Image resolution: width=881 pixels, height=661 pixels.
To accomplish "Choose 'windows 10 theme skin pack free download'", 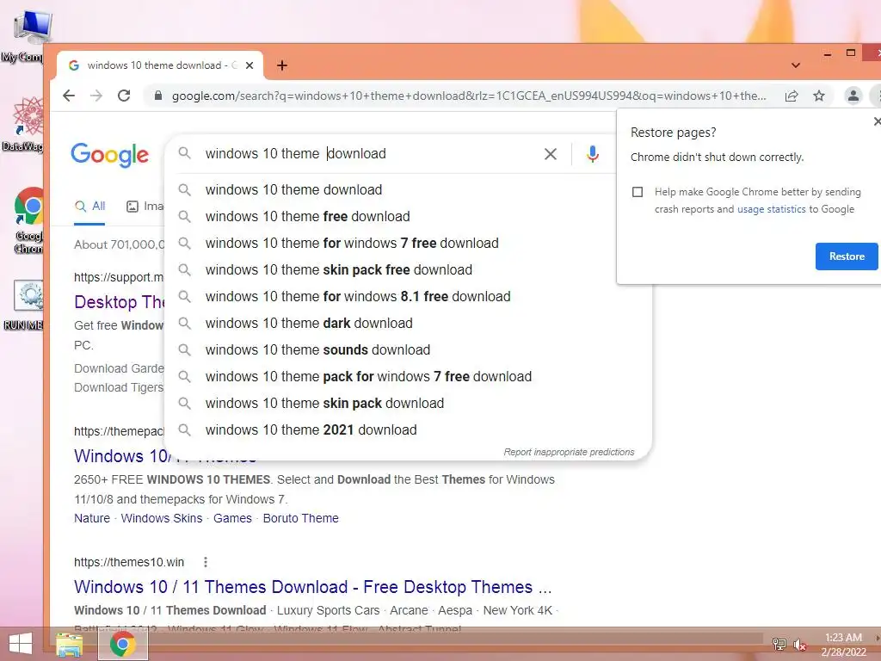I will pos(409,269).
